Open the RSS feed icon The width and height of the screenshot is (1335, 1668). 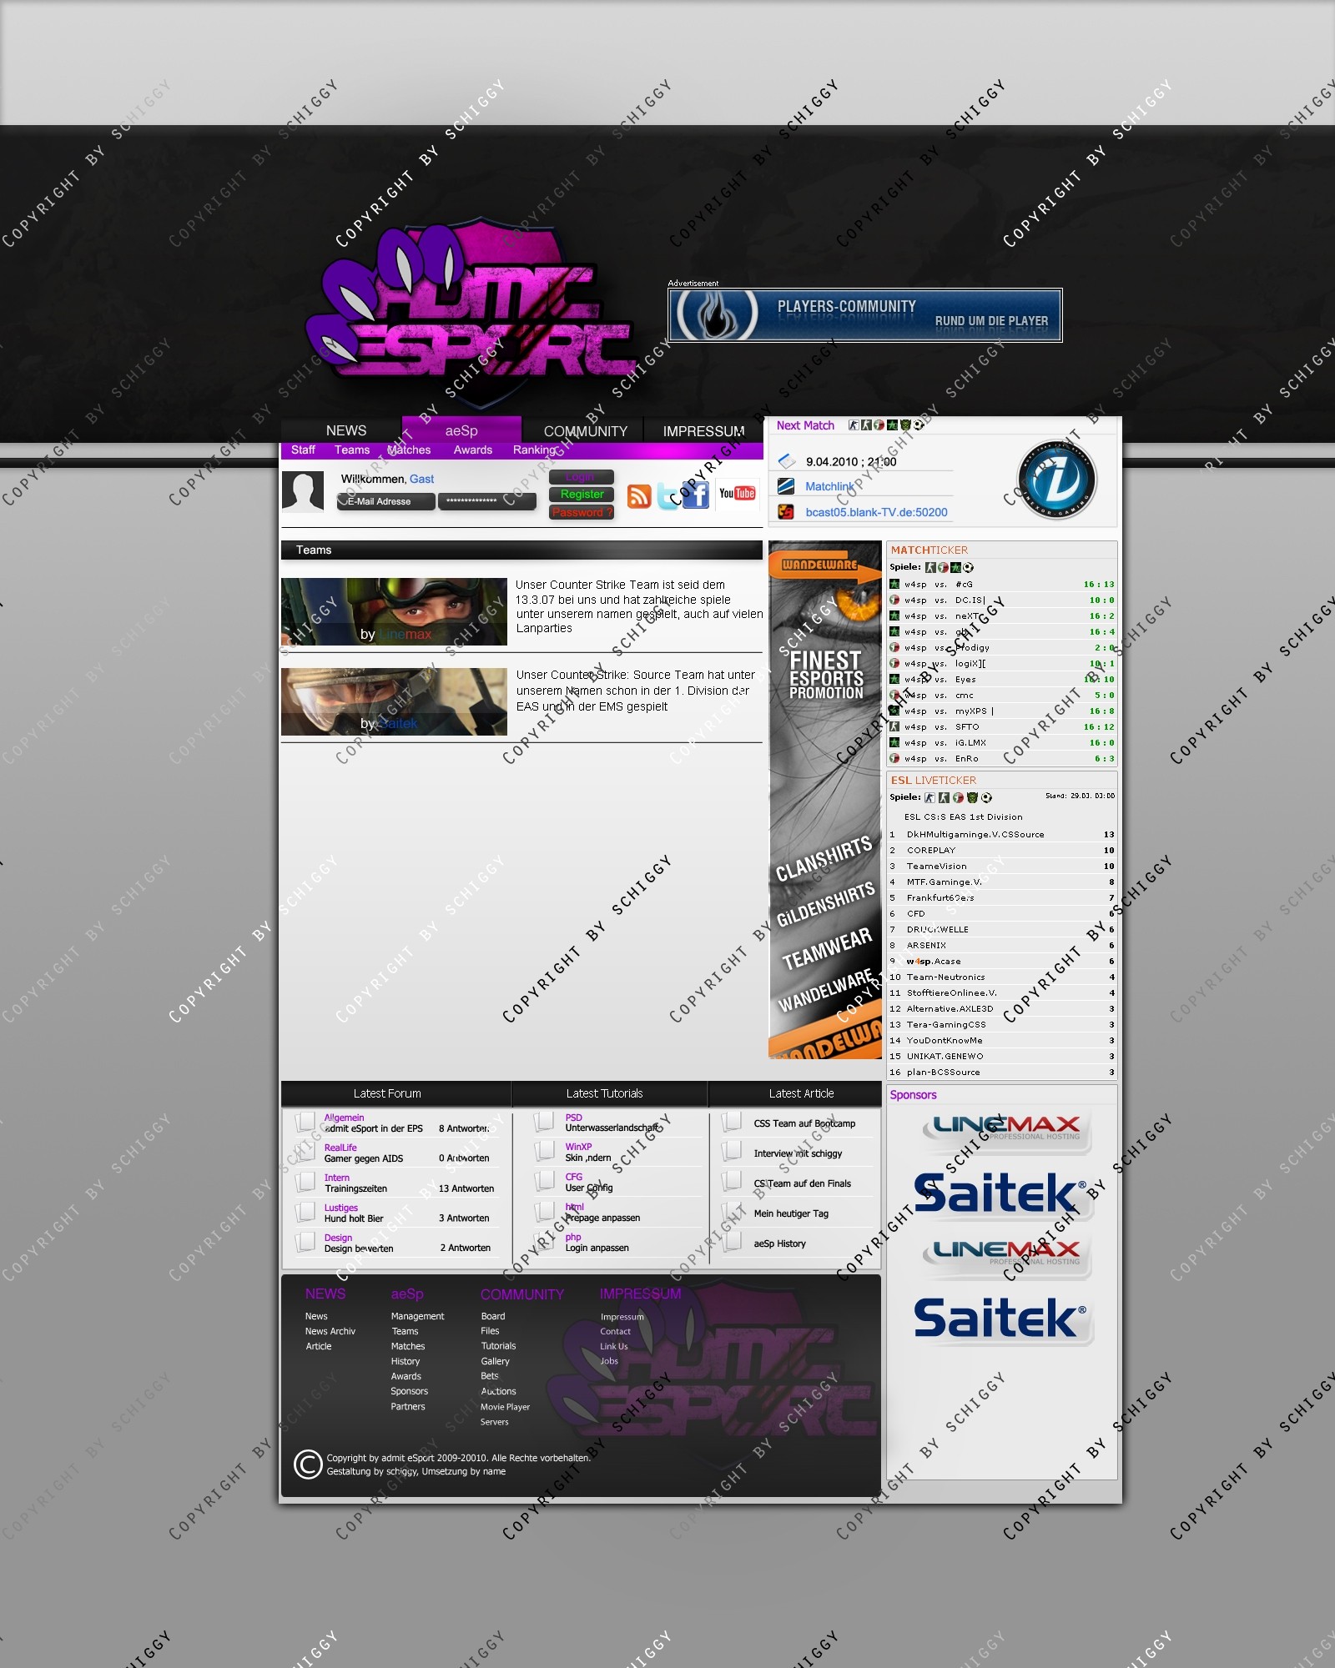(x=639, y=496)
